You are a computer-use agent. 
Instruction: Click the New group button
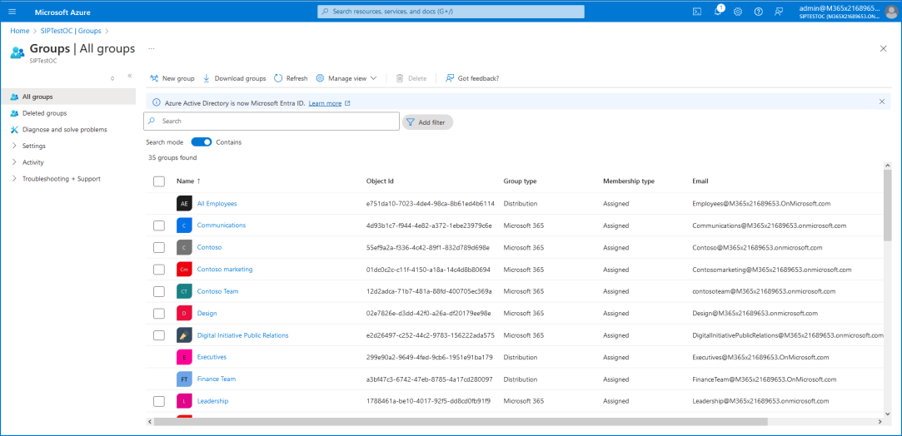point(172,78)
